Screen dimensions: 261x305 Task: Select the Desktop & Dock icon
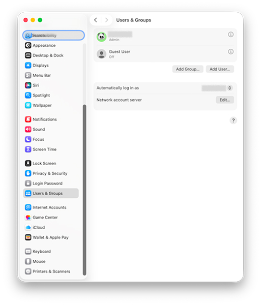[x=28, y=55]
